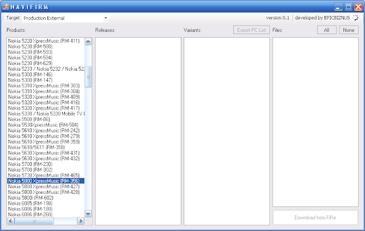Select Nokia 5310 XpressMusic (RM-303)
Image resolution: width=365 pixels, height=231 pixels.
click(x=46, y=86)
